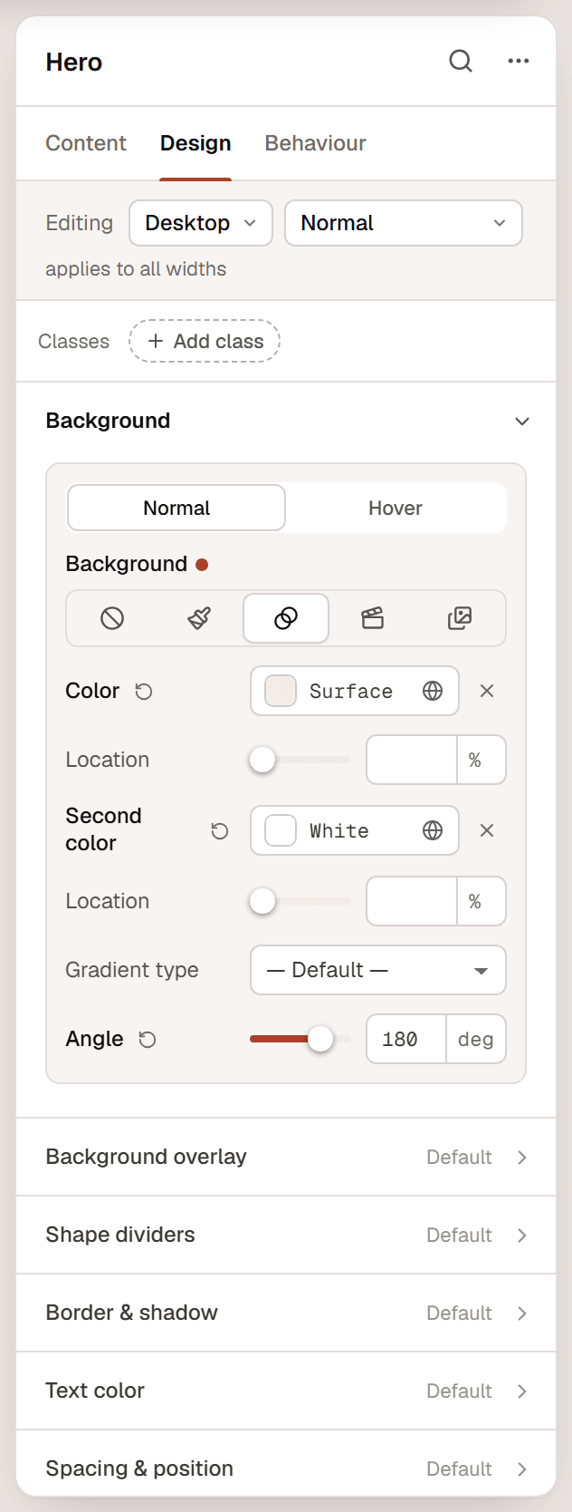572x1512 pixels.
Task: Click the Color Location percent input field
Action: point(412,760)
